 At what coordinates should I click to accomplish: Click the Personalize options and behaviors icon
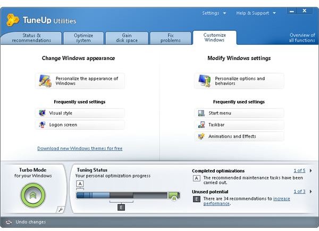[205, 81]
